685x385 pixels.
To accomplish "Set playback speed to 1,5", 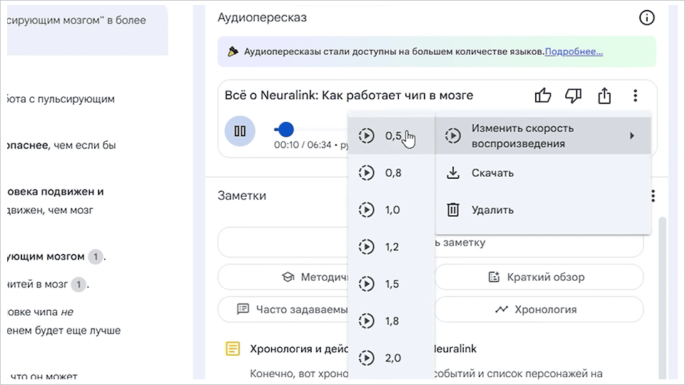I will tap(392, 284).
